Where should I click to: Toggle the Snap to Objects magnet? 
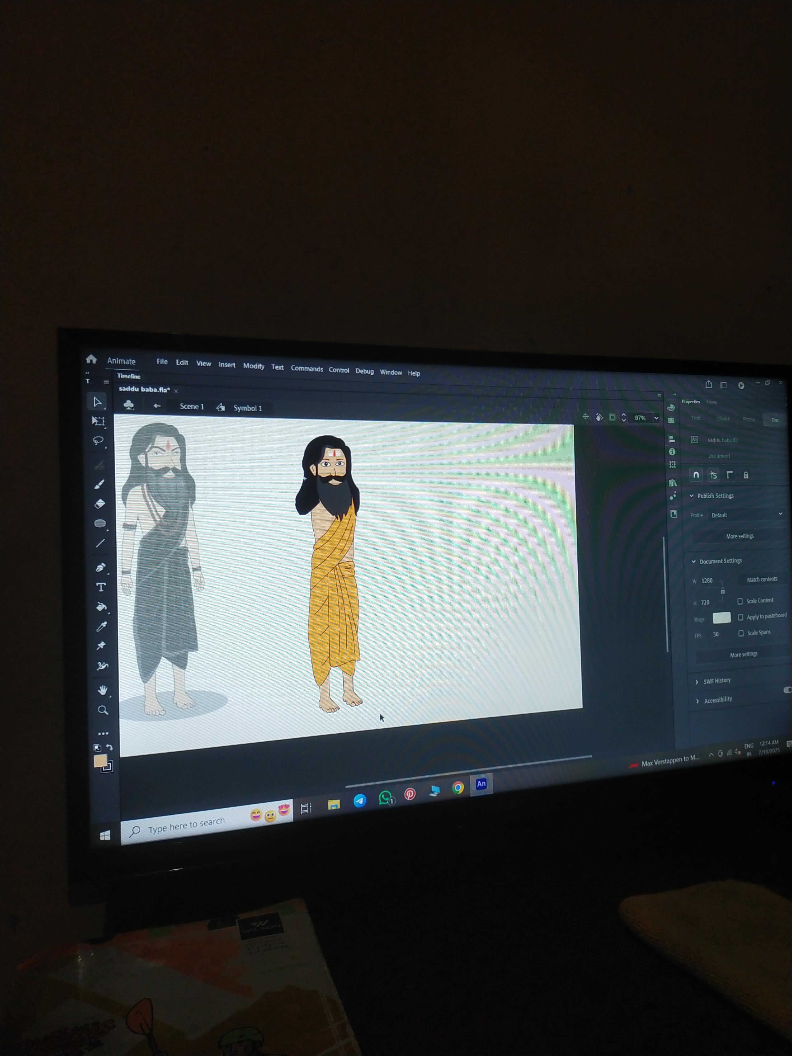coord(696,475)
